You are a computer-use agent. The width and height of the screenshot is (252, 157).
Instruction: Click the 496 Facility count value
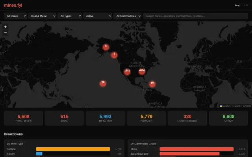119,154
